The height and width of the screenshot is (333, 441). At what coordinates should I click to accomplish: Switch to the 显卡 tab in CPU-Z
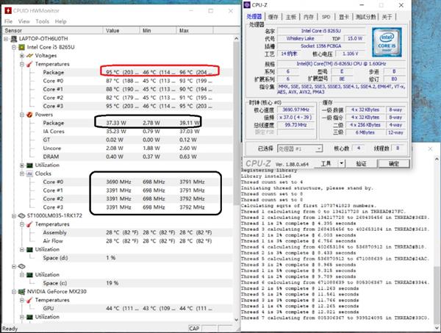click(x=343, y=17)
